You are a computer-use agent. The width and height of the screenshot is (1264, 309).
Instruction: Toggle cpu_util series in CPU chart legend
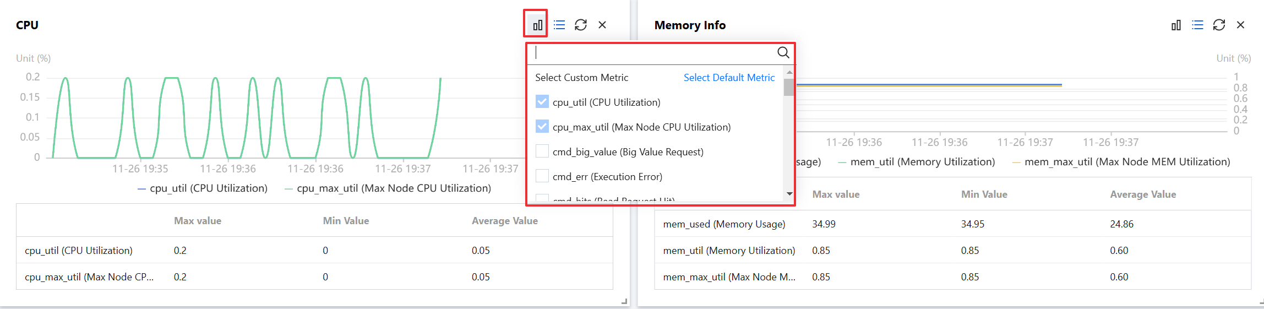[x=203, y=188]
